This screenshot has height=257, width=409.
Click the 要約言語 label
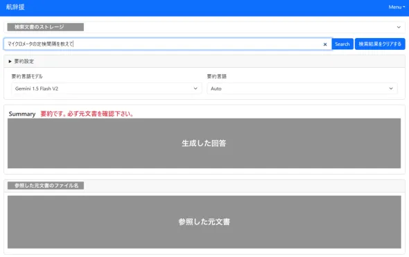[217, 76]
